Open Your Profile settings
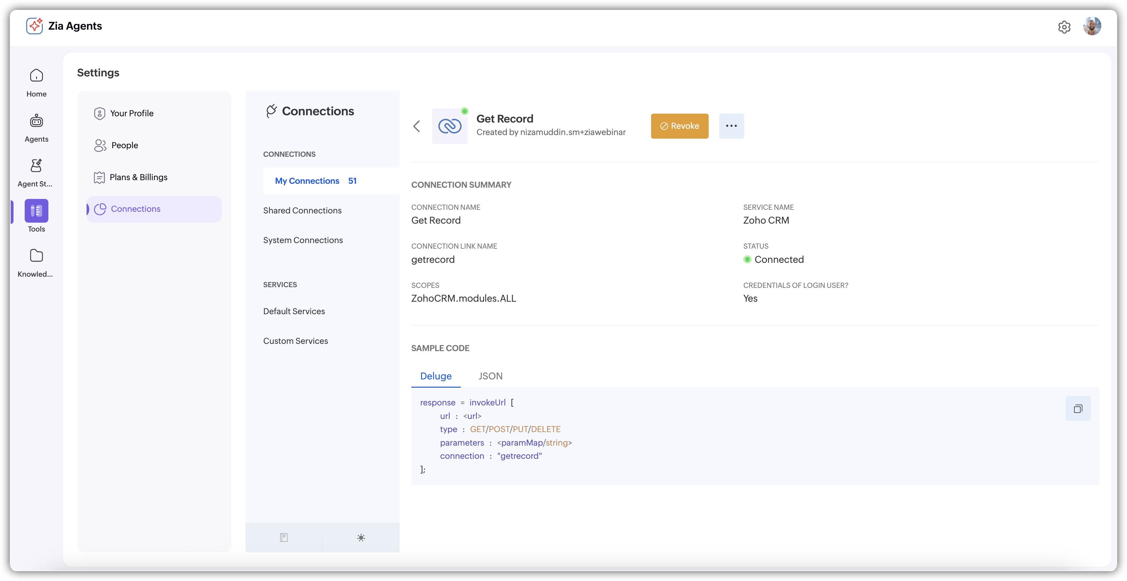 coord(132,113)
